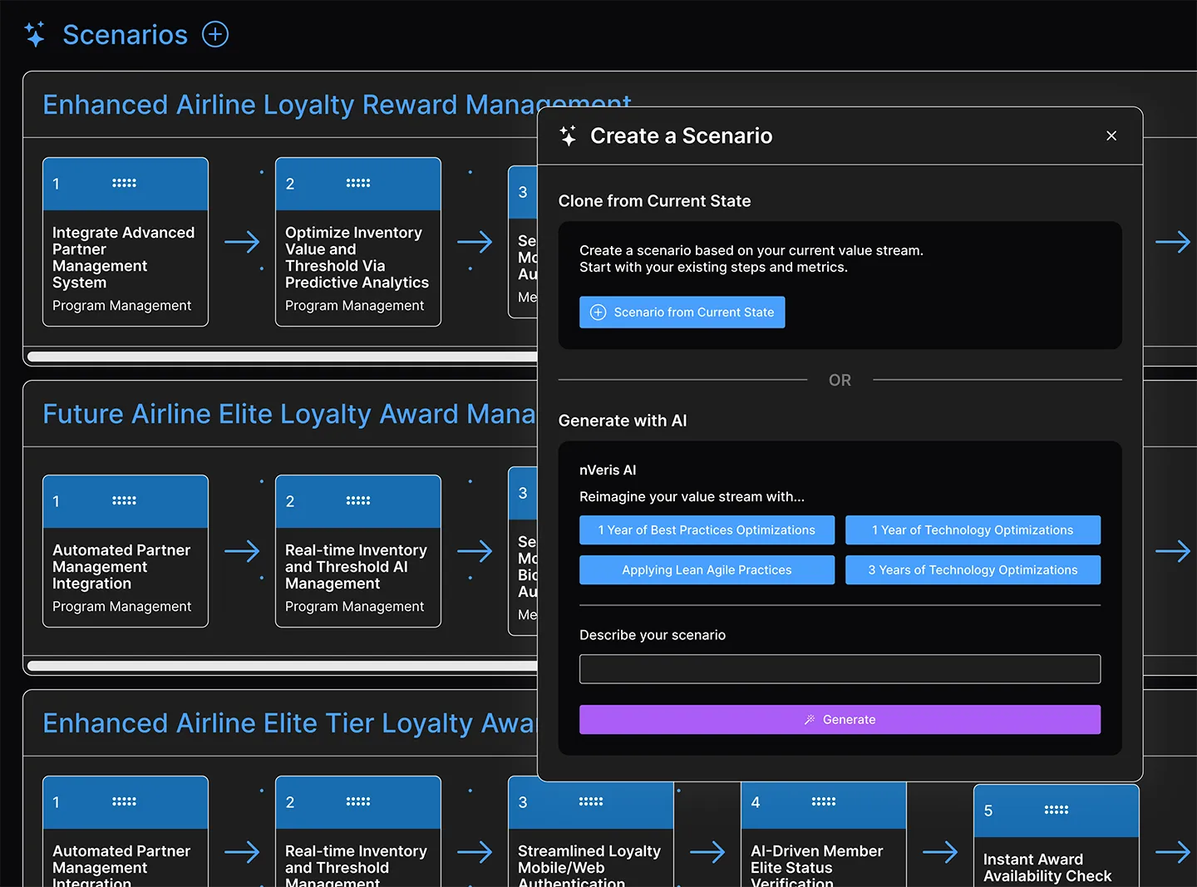Viewport: 1197px width, 887px height.
Task: Click the arrow icon after Instant Award Availability Check
Action: (x=1173, y=851)
